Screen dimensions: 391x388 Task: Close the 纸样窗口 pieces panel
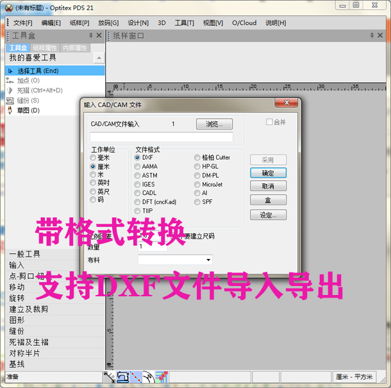pos(380,35)
